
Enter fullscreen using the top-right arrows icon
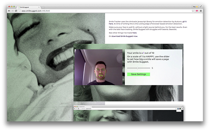point(201,6)
